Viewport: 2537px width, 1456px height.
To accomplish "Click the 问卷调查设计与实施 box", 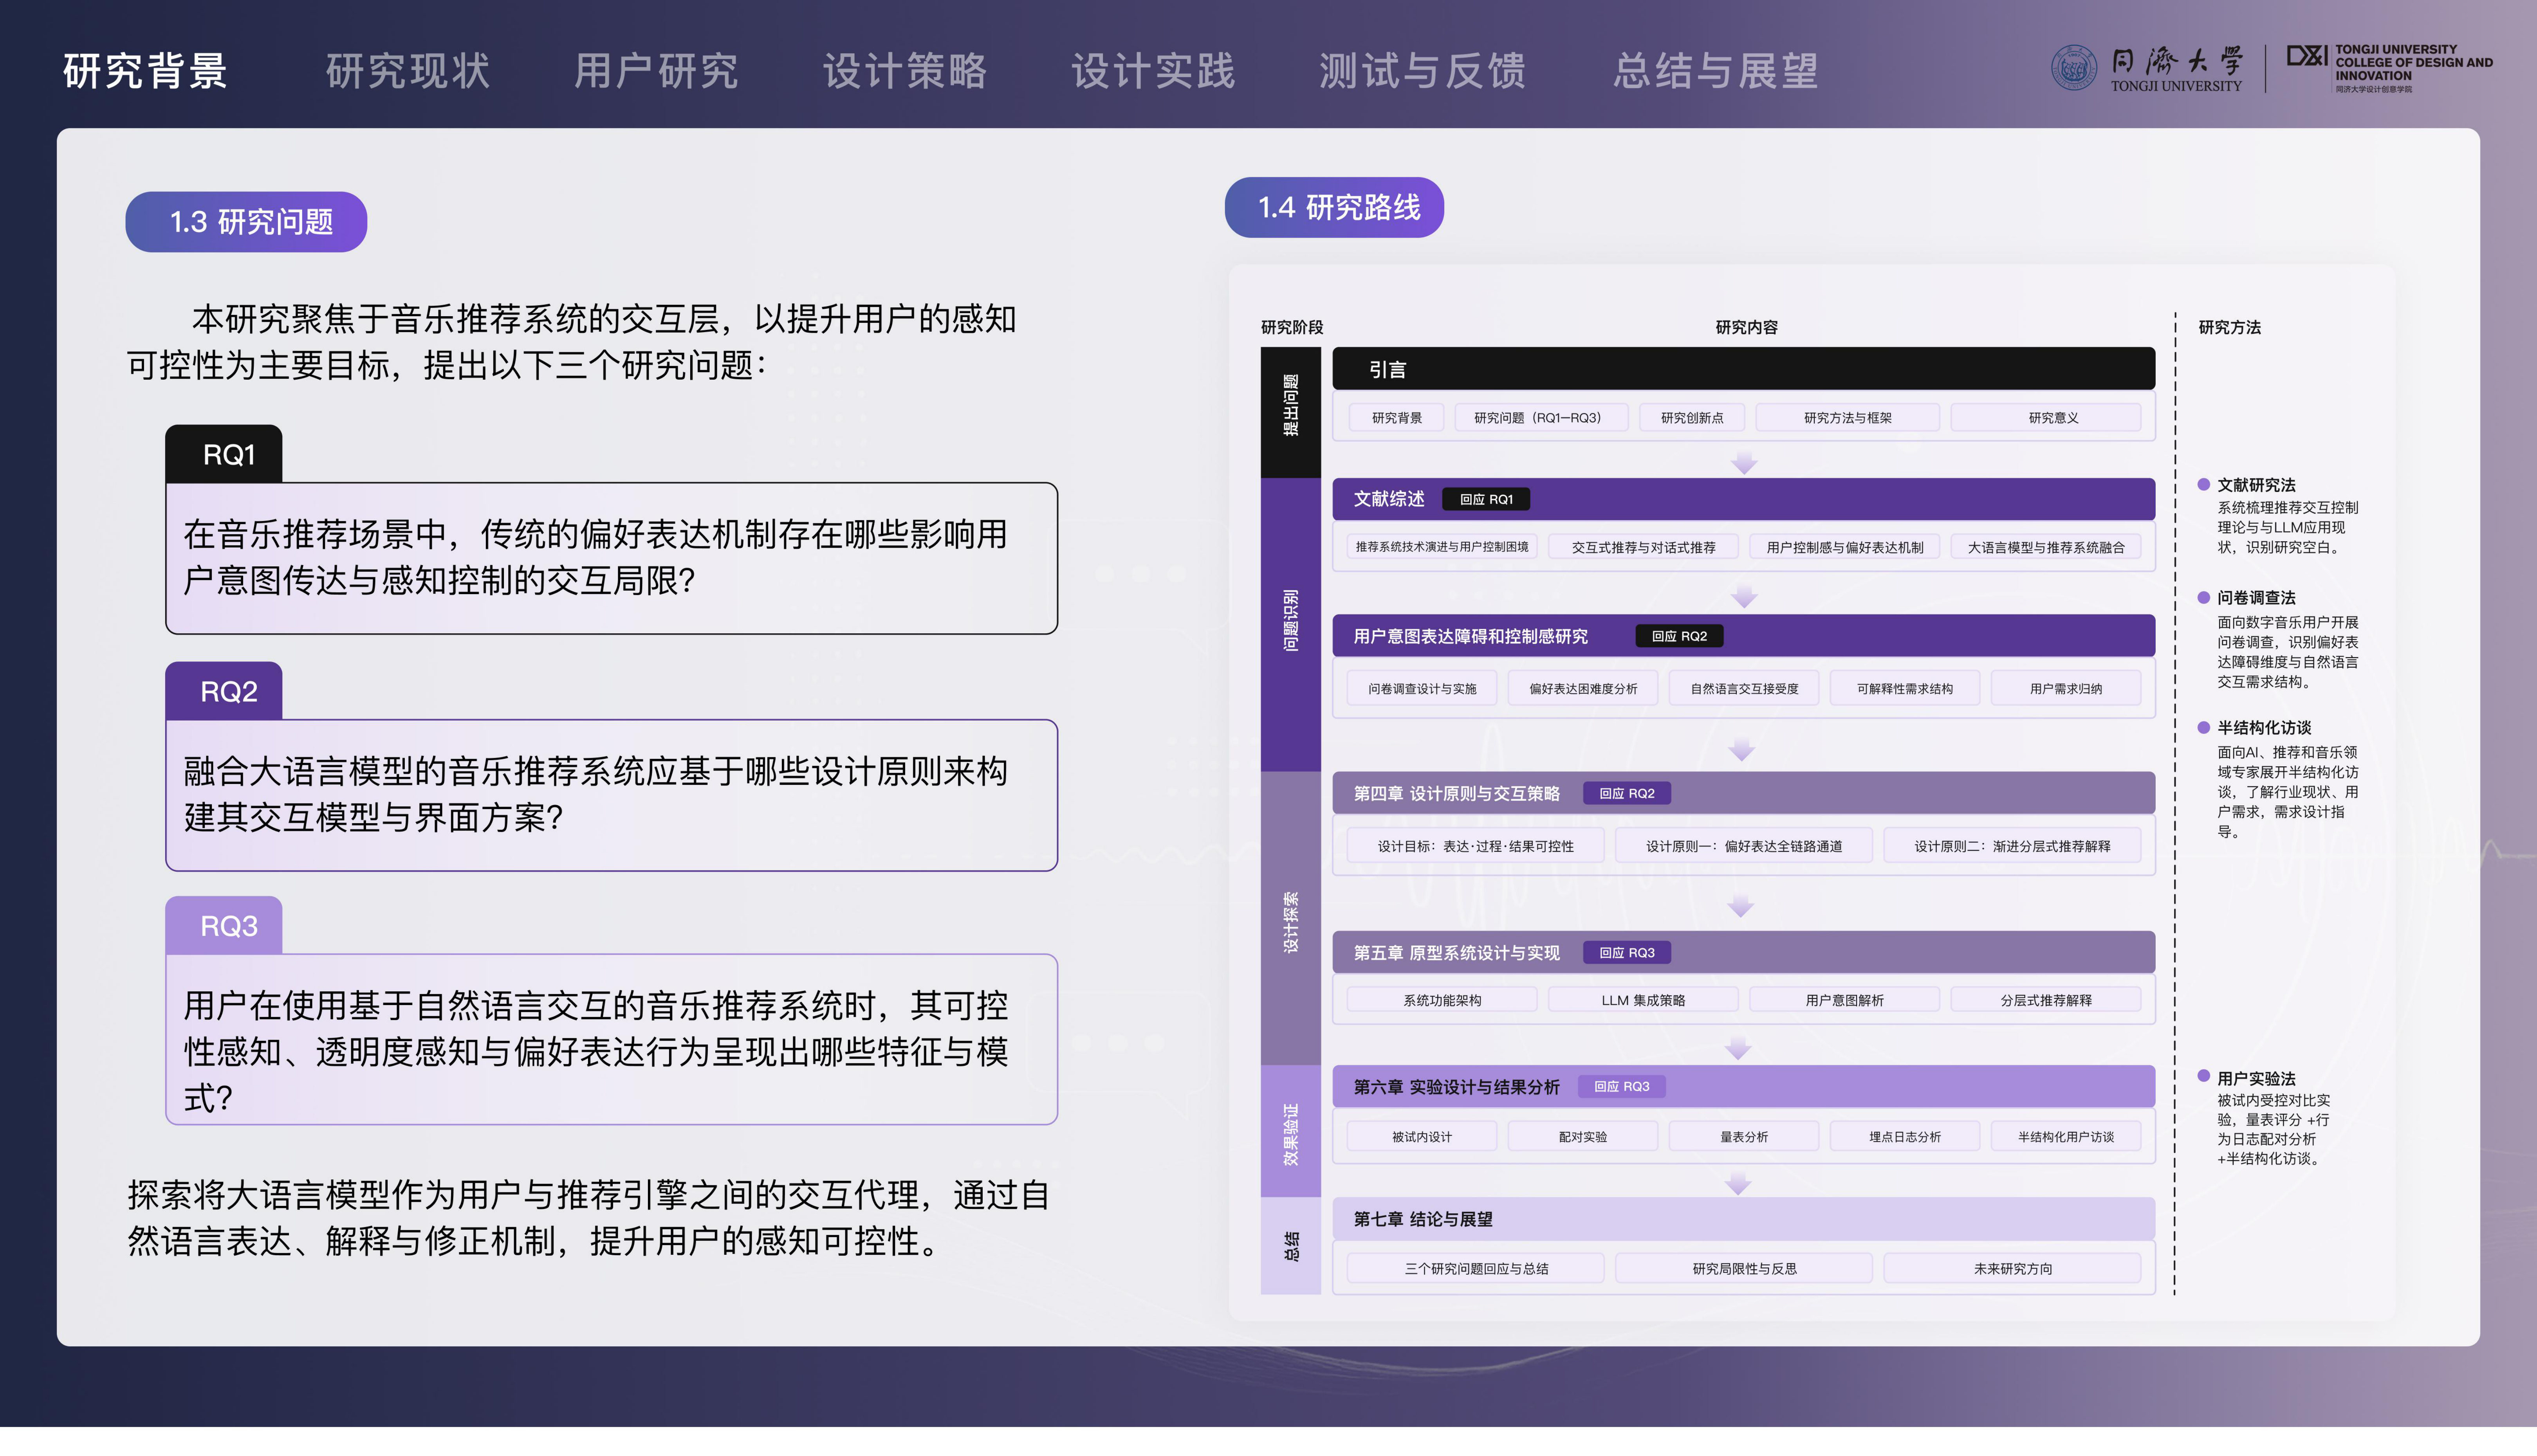I will (1422, 688).
